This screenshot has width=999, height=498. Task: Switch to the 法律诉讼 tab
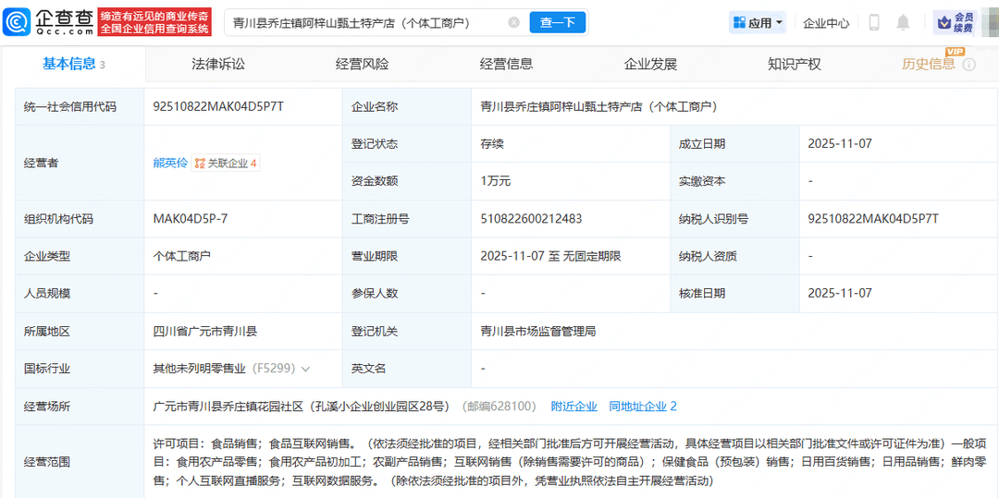tap(218, 64)
